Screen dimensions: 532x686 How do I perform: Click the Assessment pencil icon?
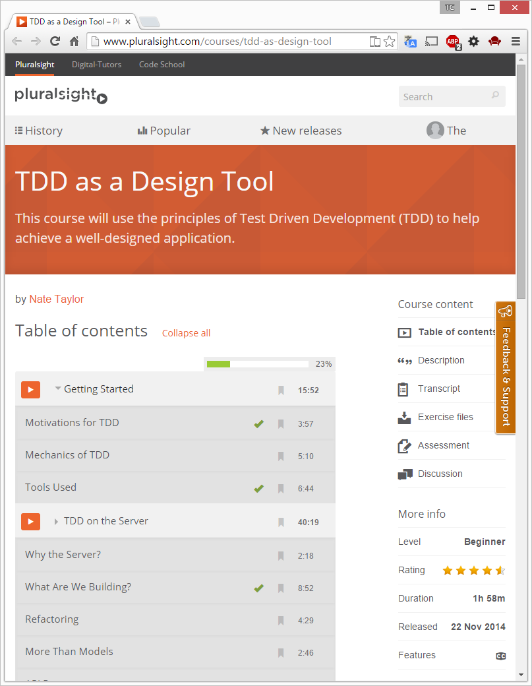(x=404, y=447)
